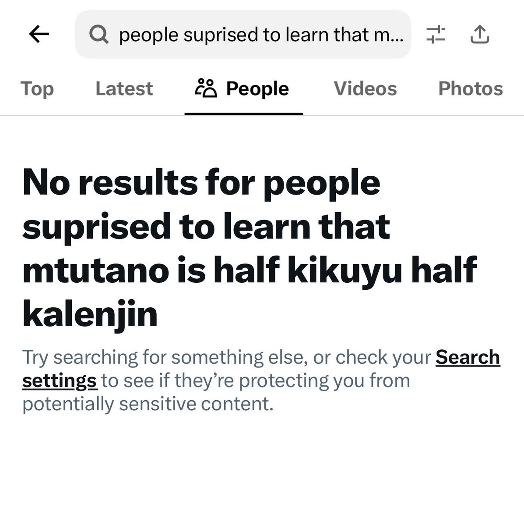Tap 'potentially sensitive content' text
The image size is (524, 526).
tap(148, 404)
